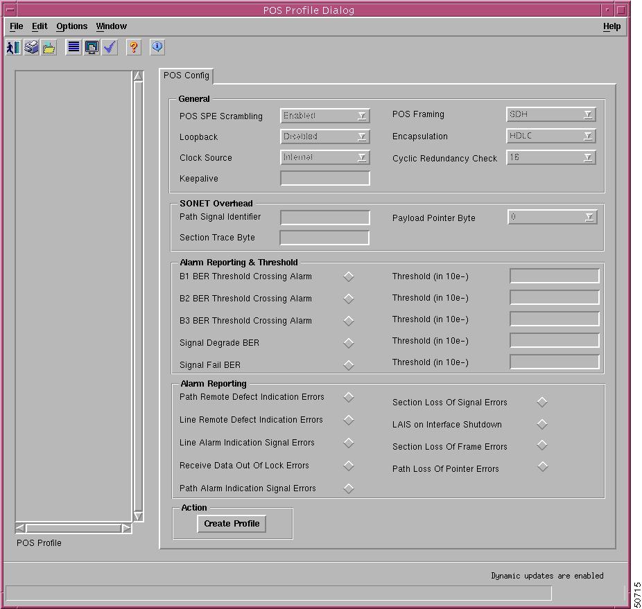Click the open folder toolbar icon
This screenshot has height=609, width=642.
(x=49, y=48)
